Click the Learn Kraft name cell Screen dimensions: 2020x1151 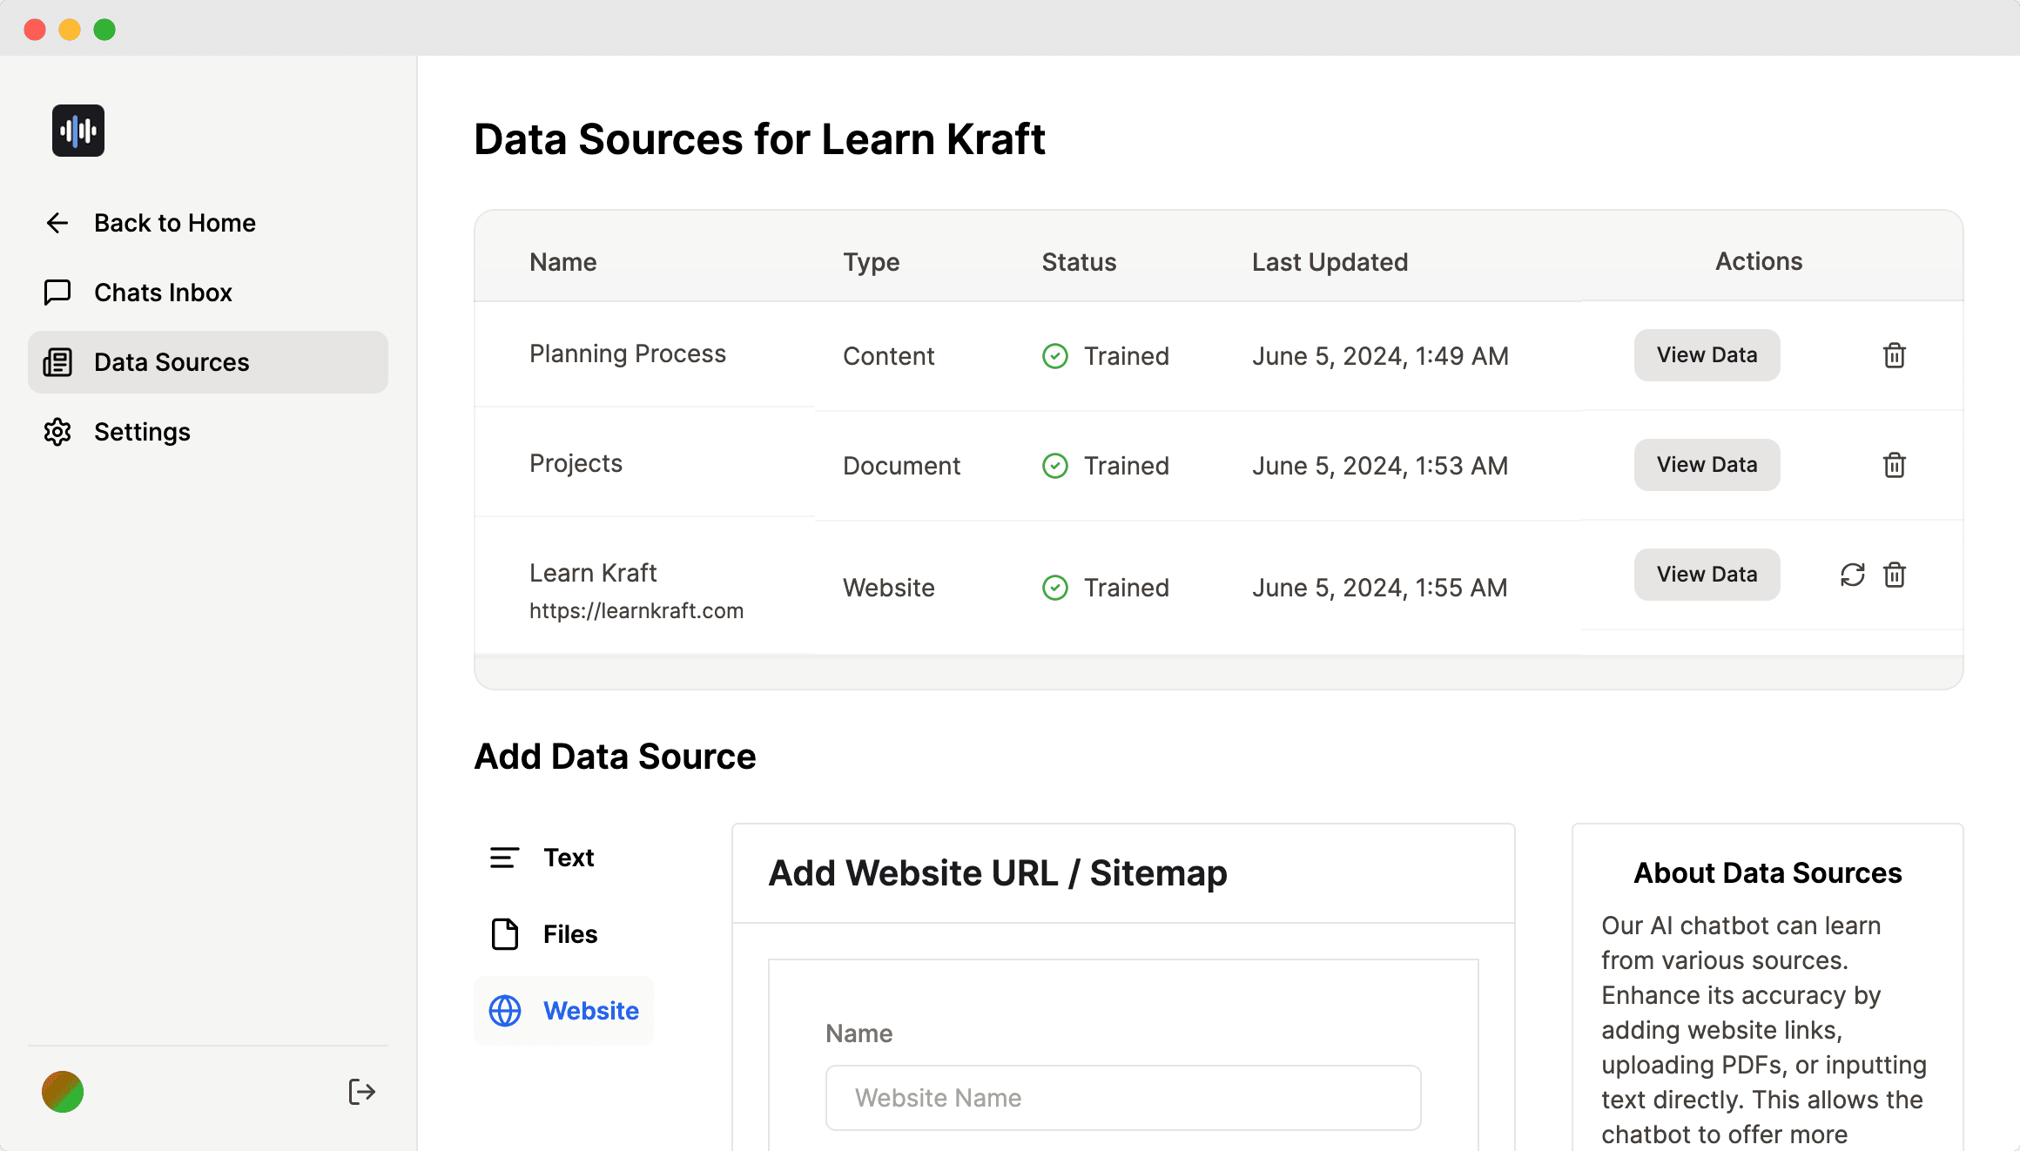pyautogui.click(x=593, y=573)
